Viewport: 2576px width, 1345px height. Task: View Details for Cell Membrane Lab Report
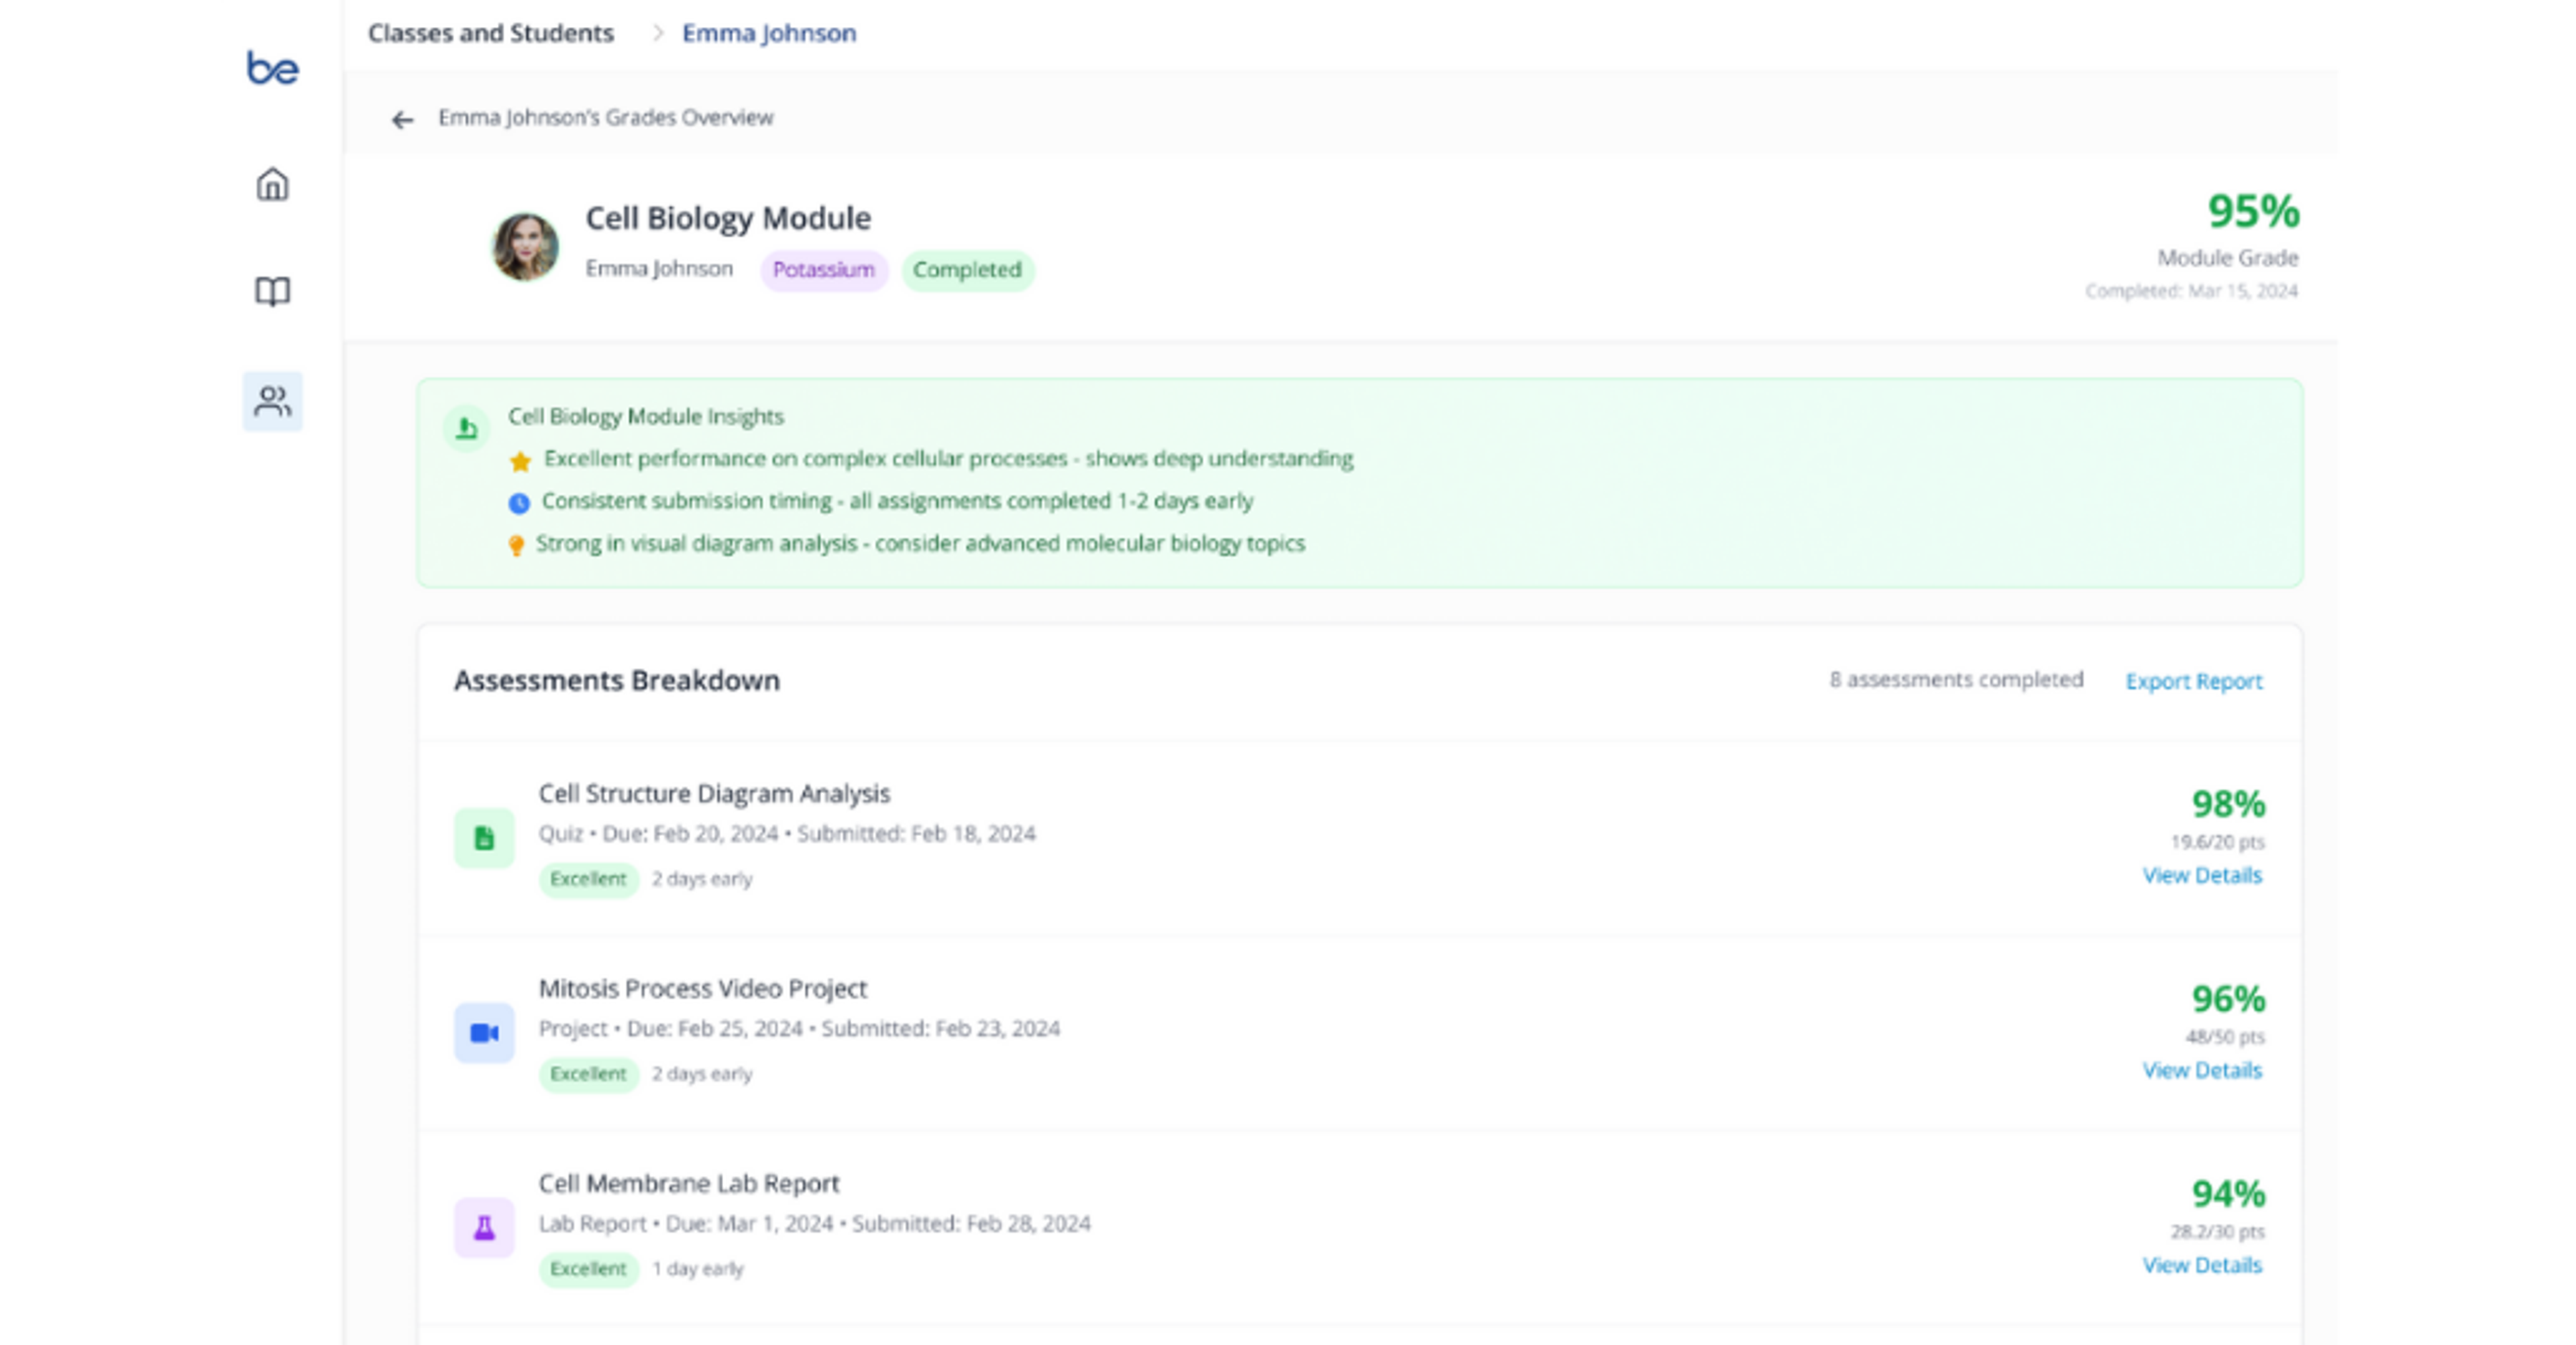[x=2202, y=1265]
